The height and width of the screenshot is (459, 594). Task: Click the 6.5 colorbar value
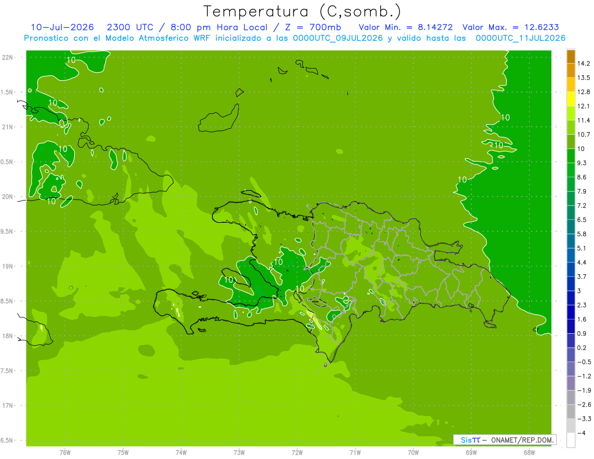coord(582,219)
